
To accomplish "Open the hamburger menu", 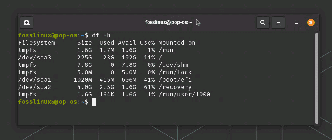I will pos(278,23).
